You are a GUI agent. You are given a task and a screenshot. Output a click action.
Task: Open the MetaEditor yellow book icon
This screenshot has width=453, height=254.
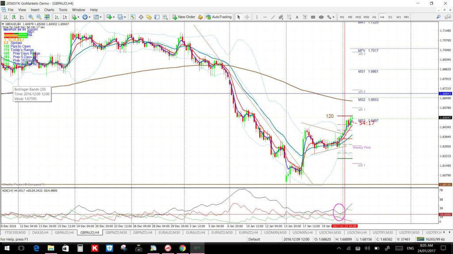click(x=200, y=17)
